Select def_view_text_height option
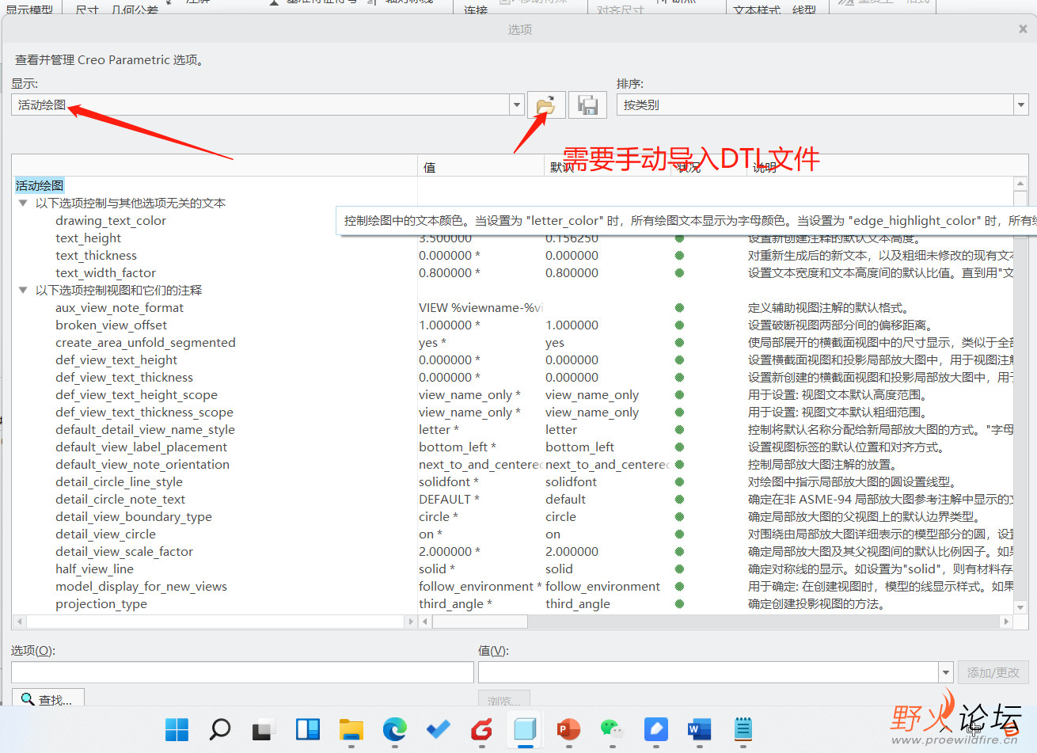Viewport: 1037px width, 753px height. click(116, 360)
